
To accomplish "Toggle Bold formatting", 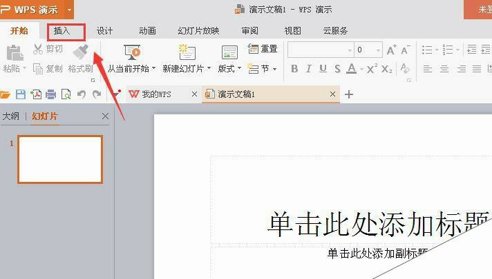I will click(294, 68).
